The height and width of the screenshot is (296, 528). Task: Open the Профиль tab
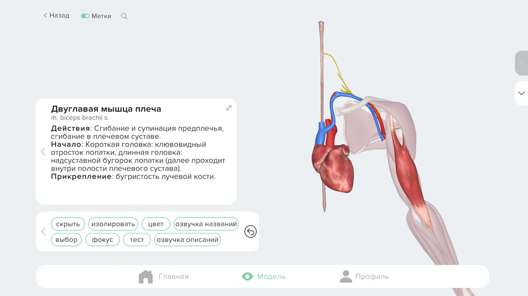pos(364,277)
